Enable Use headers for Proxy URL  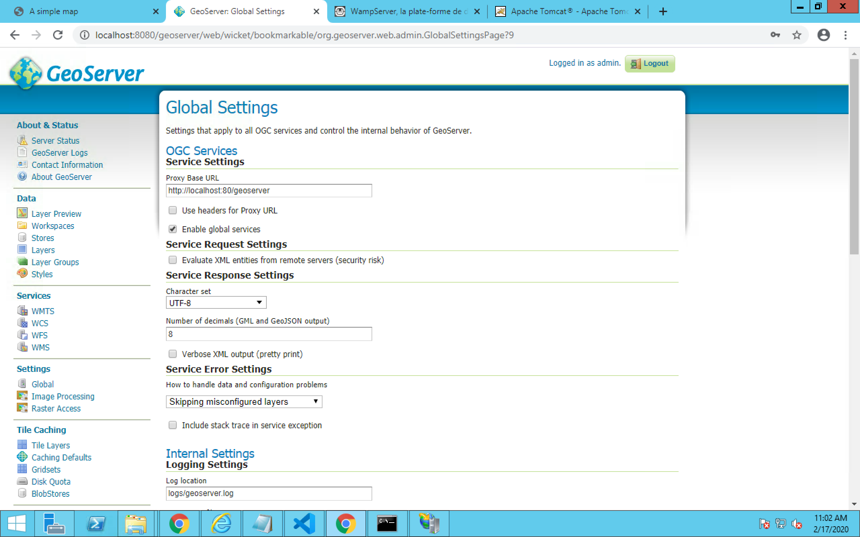(x=172, y=210)
